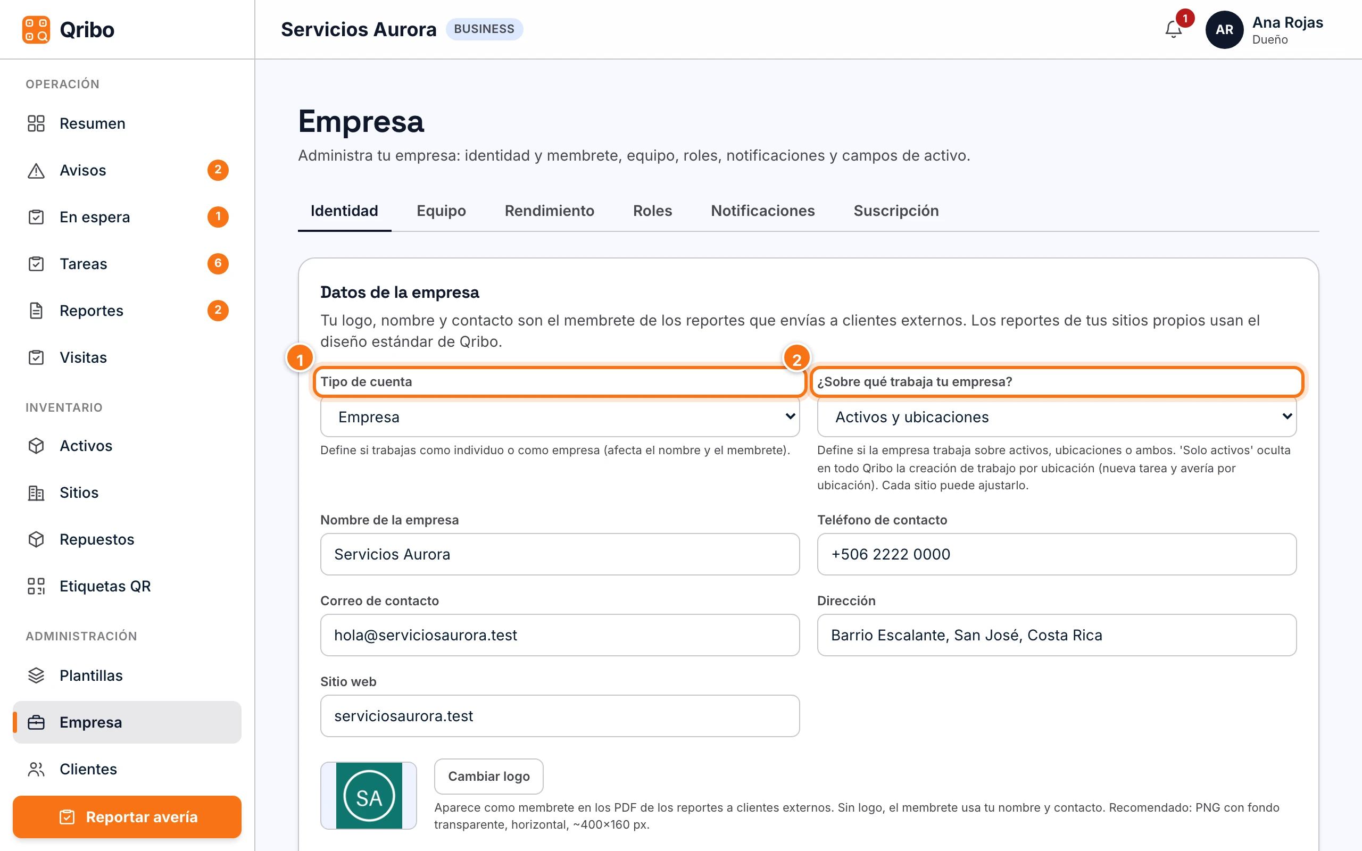Image resolution: width=1362 pixels, height=851 pixels.
Task: Click the BUSINESS plan badge
Action: click(484, 29)
